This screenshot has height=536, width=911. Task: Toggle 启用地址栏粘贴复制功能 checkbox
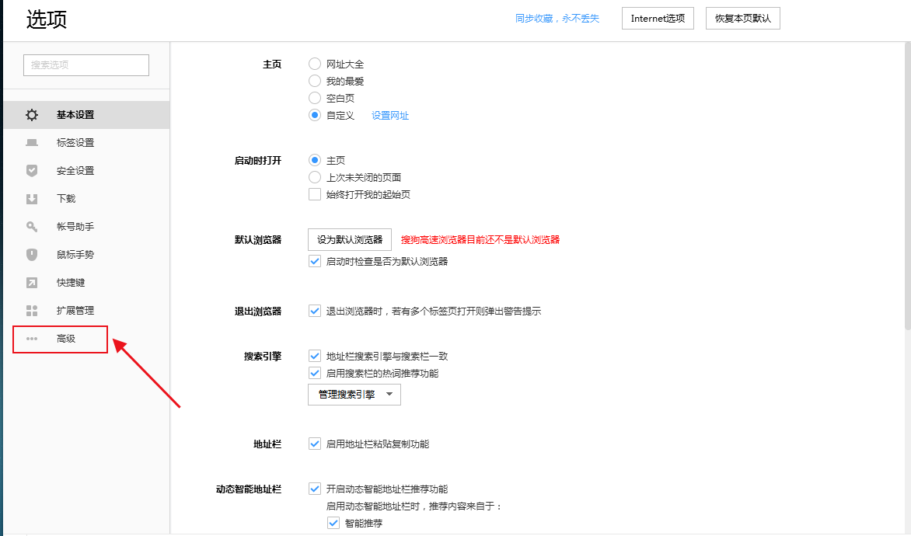pyautogui.click(x=314, y=444)
